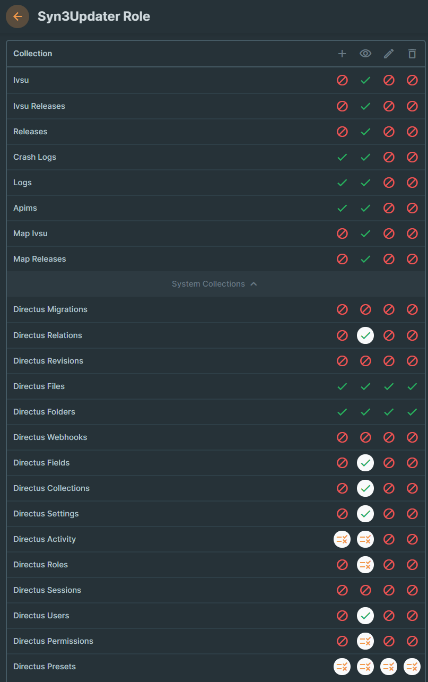Click the back arrow next to Syn3Updater Role
Viewport: 428px width, 682px height.
(17, 16)
